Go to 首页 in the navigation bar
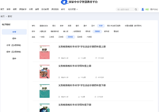This screenshot has height=112, width=159. pyautogui.click(x=2, y=9)
